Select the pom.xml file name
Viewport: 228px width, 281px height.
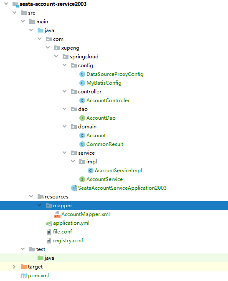[x=38, y=276]
